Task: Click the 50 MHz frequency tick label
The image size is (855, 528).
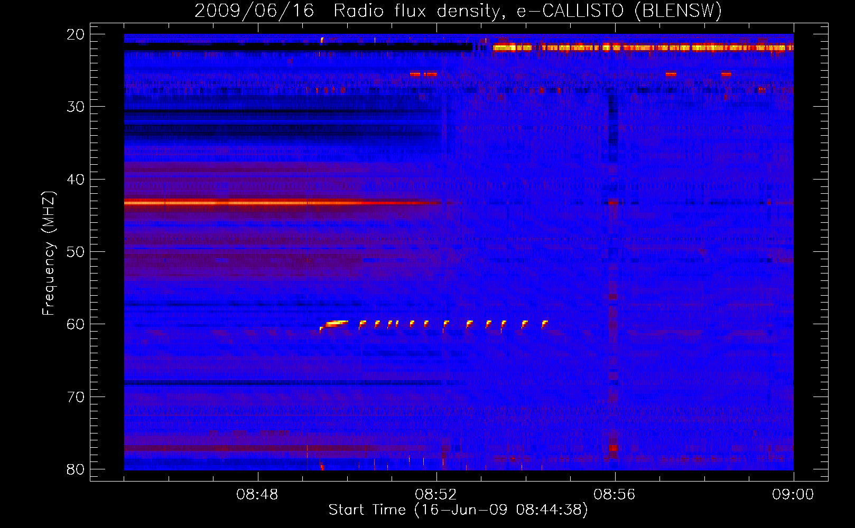Action: (x=76, y=252)
